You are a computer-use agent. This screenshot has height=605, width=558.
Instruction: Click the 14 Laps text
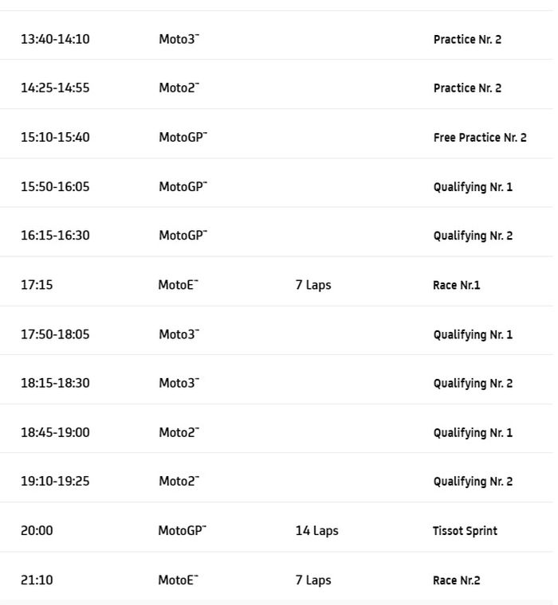tap(316, 531)
